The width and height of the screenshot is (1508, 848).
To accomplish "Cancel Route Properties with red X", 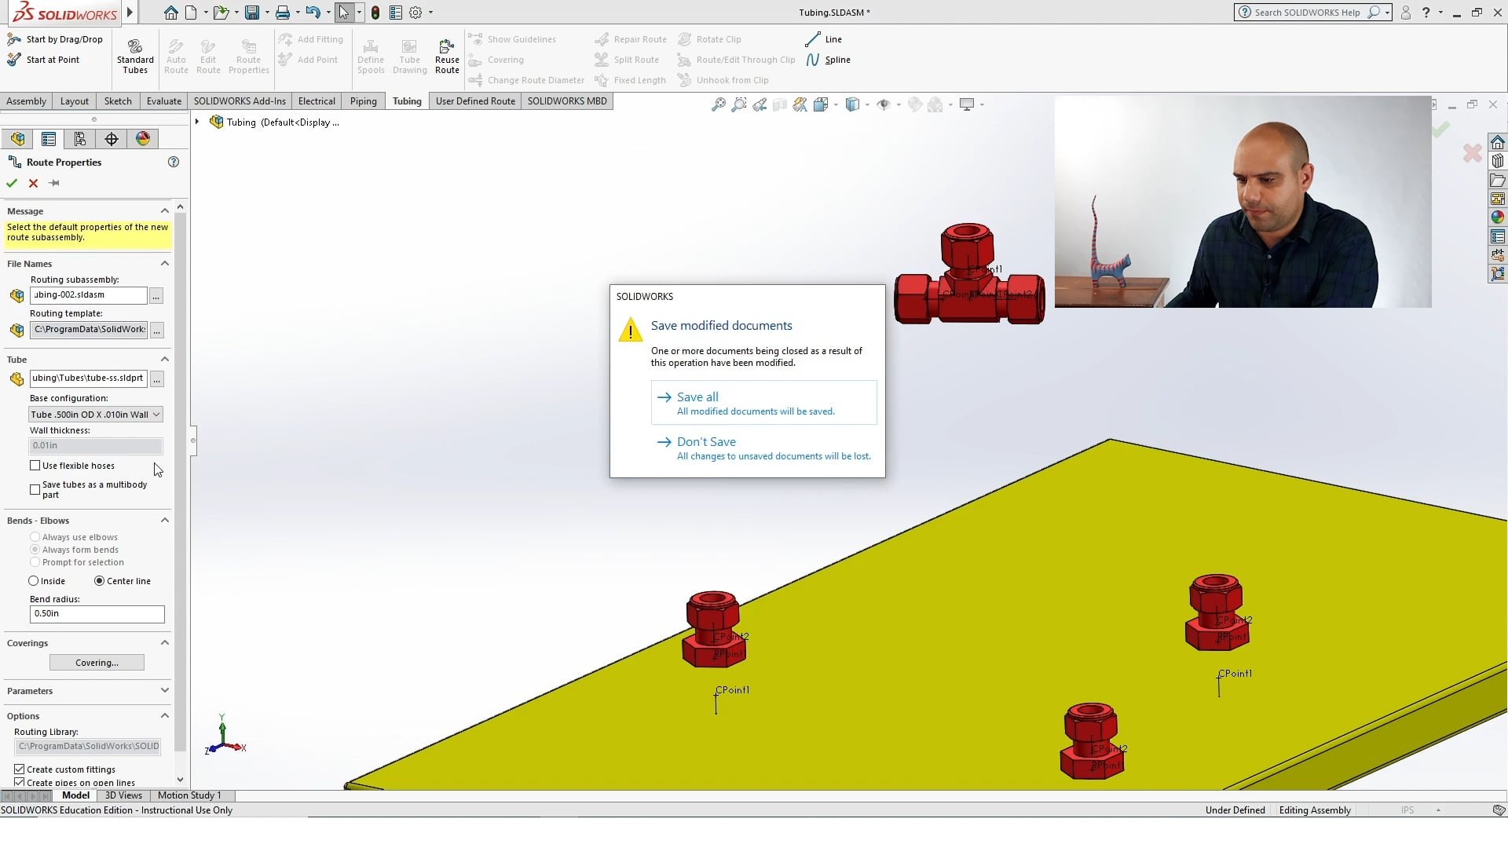I will (33, 183).
